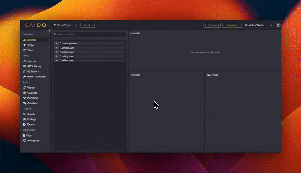Click the Match & Replace wrench icon
Screen dimensions: 301x173
(x=24, y=77)
